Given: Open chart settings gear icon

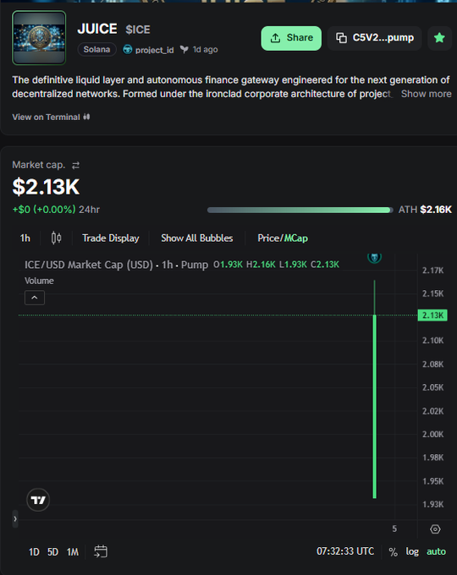Looking at the screenshot, I should (x=435, y=529).
